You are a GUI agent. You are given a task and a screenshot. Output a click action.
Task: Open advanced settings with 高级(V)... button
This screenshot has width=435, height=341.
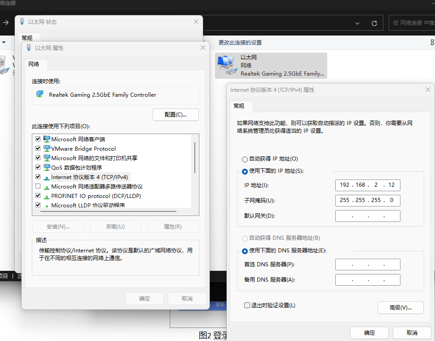(400, 308)
